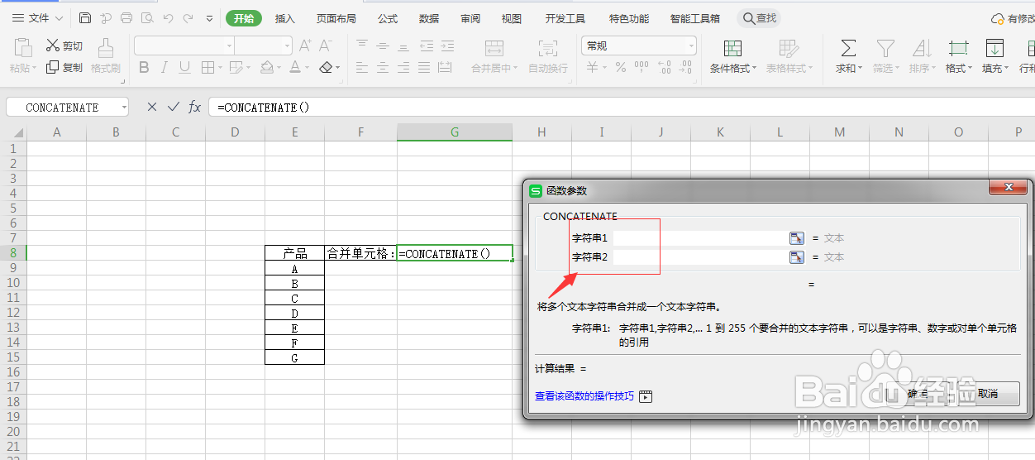
Task: Open 查看该函数的操作技巧 link
Action: coord(584,396)
